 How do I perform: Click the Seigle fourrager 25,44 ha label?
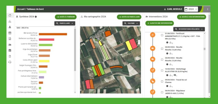(x=28, y=66)
